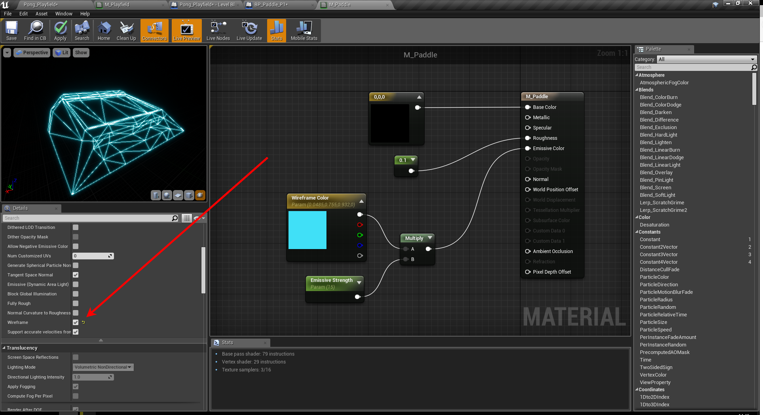This screenshot has width=763, height=415.
Task: Collapse the Translucency section
Action: [x=4, y=348]
